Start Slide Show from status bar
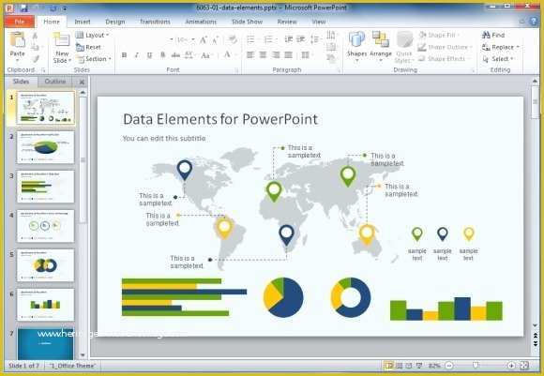 (418, 366)
